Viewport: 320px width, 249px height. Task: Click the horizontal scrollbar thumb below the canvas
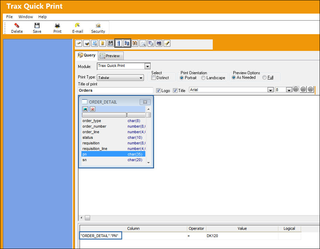(88, 218)
